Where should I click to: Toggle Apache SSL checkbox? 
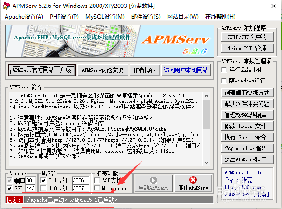click(x=9, y=188)
